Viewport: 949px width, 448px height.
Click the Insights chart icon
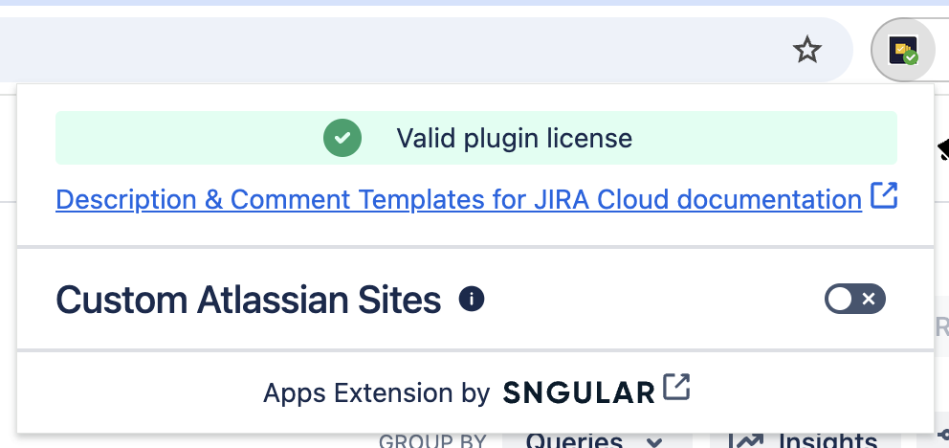click(x=747, y=441)
